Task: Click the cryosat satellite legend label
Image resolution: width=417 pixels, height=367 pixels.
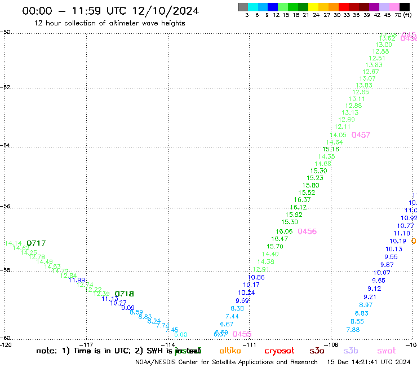Action: click(280, 351)
